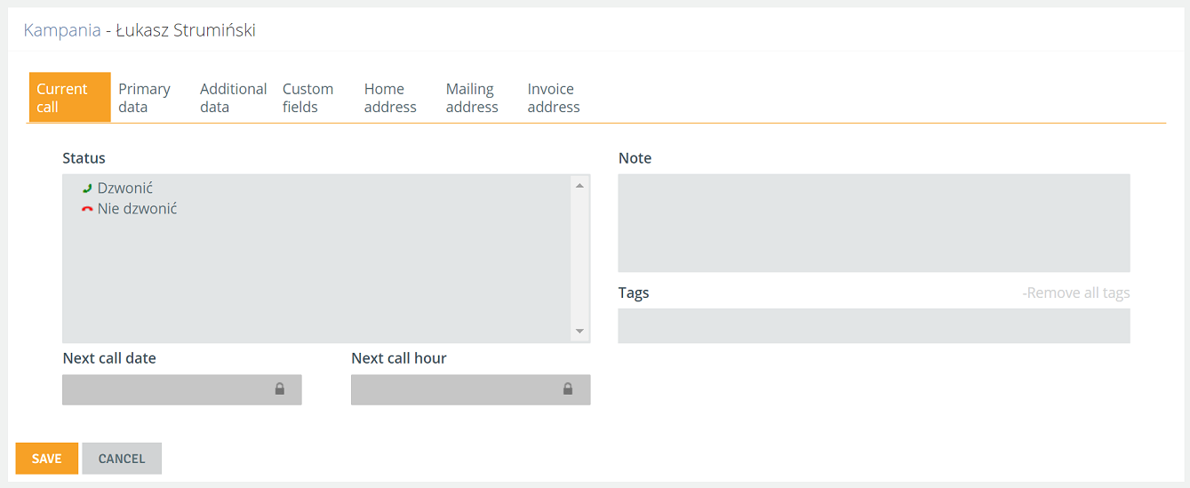This screenshot has width=1190, height=488.
Task: Remove all tags via the link
Action: pyautogui.click(x=1076, y=292)
